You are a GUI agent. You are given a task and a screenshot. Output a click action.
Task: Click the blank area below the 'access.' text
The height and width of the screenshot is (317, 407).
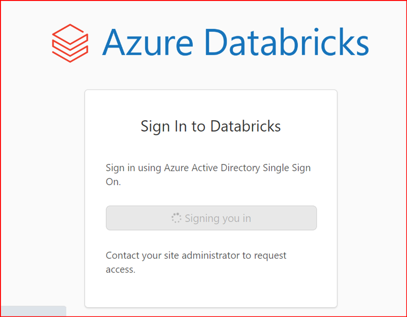(211, 290)
